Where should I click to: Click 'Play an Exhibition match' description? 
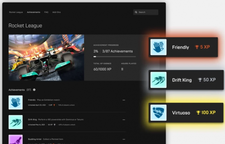[x=49, y=100]
